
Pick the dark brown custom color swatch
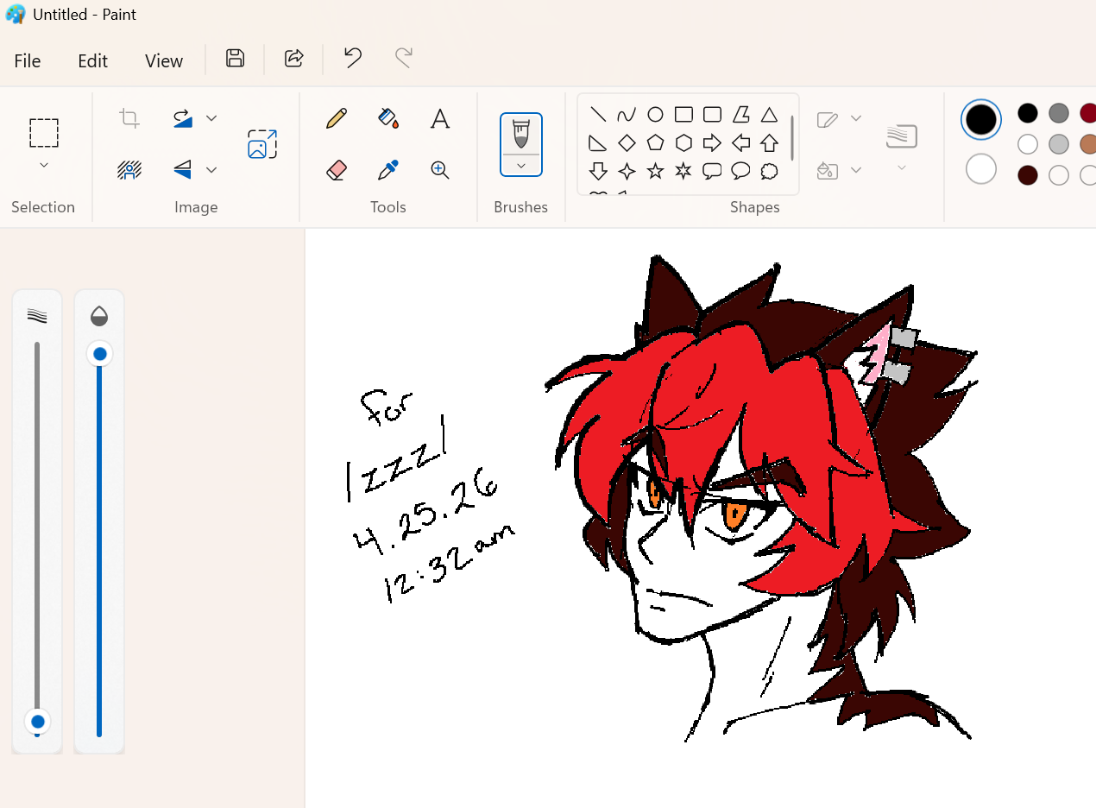click(x=1028, y=175)
